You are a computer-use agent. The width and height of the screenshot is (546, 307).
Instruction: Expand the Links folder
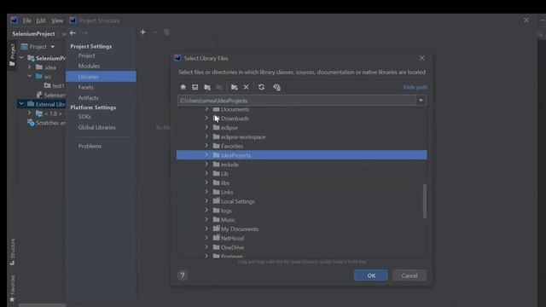click(206, 192)
